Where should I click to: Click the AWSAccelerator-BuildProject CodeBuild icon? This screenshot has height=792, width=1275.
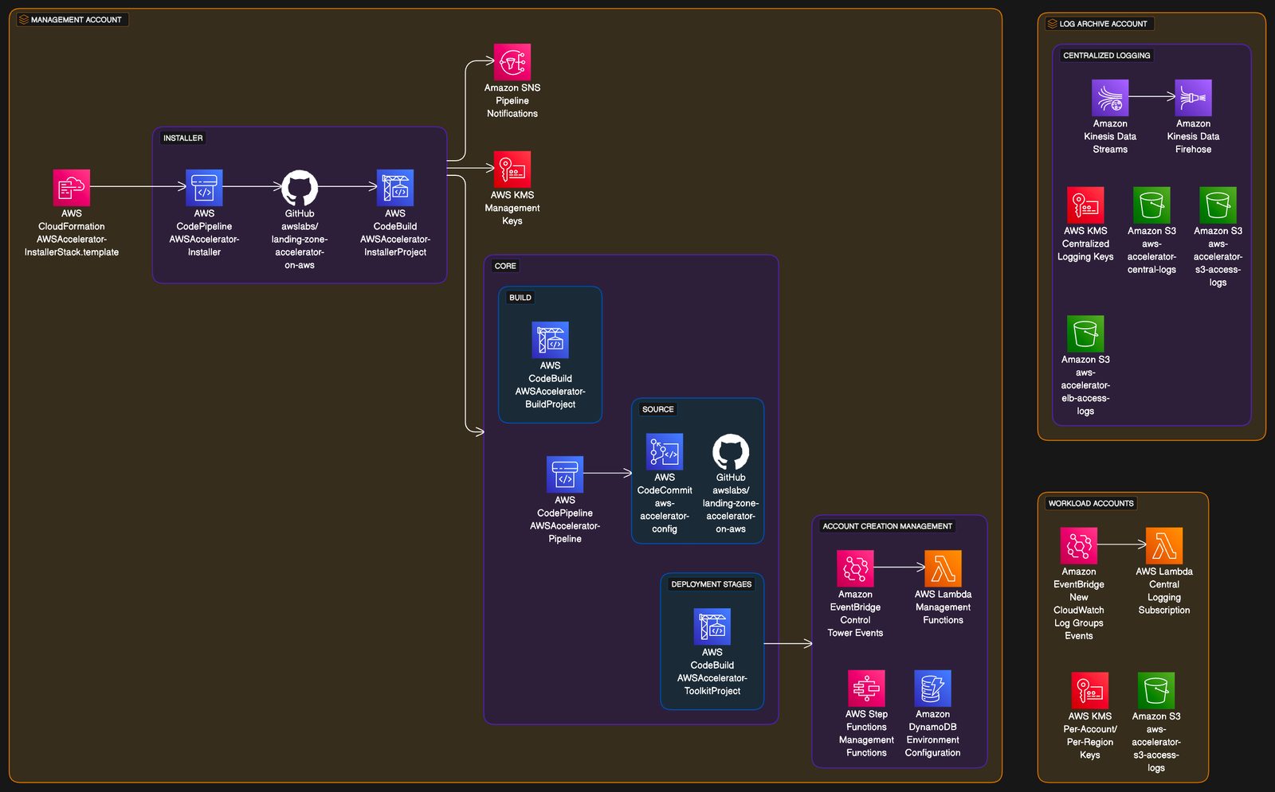pos(551,340)
